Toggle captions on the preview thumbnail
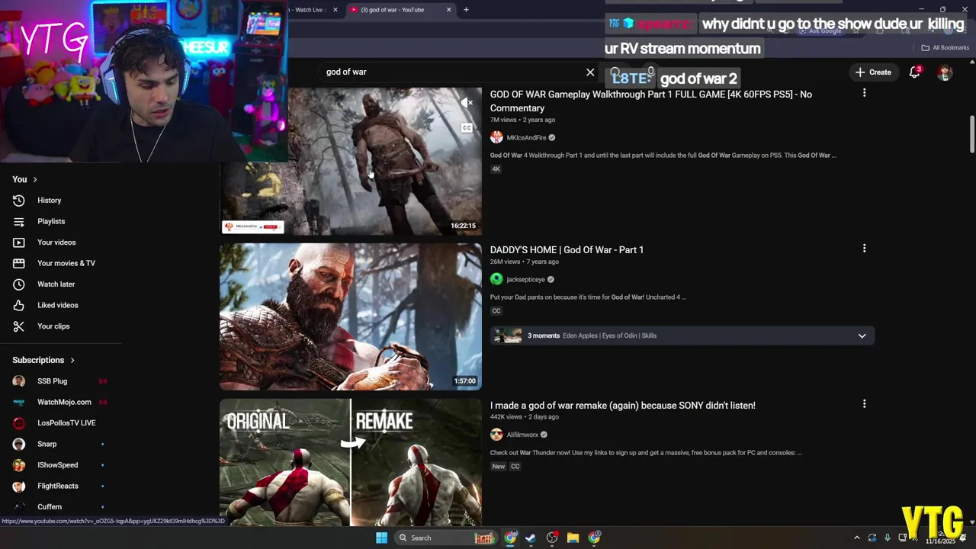Viewport: 976px width, 549px height. pos(467,128)
